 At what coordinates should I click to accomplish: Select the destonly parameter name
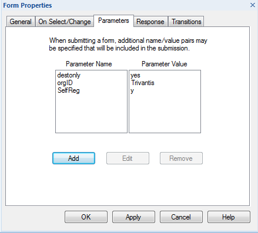click(x=69, y=75)
